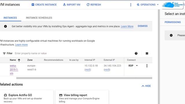Viewport: 185px width, 104px height.
Task: Click the Actifio GO card icon
Action: point(5,95)
